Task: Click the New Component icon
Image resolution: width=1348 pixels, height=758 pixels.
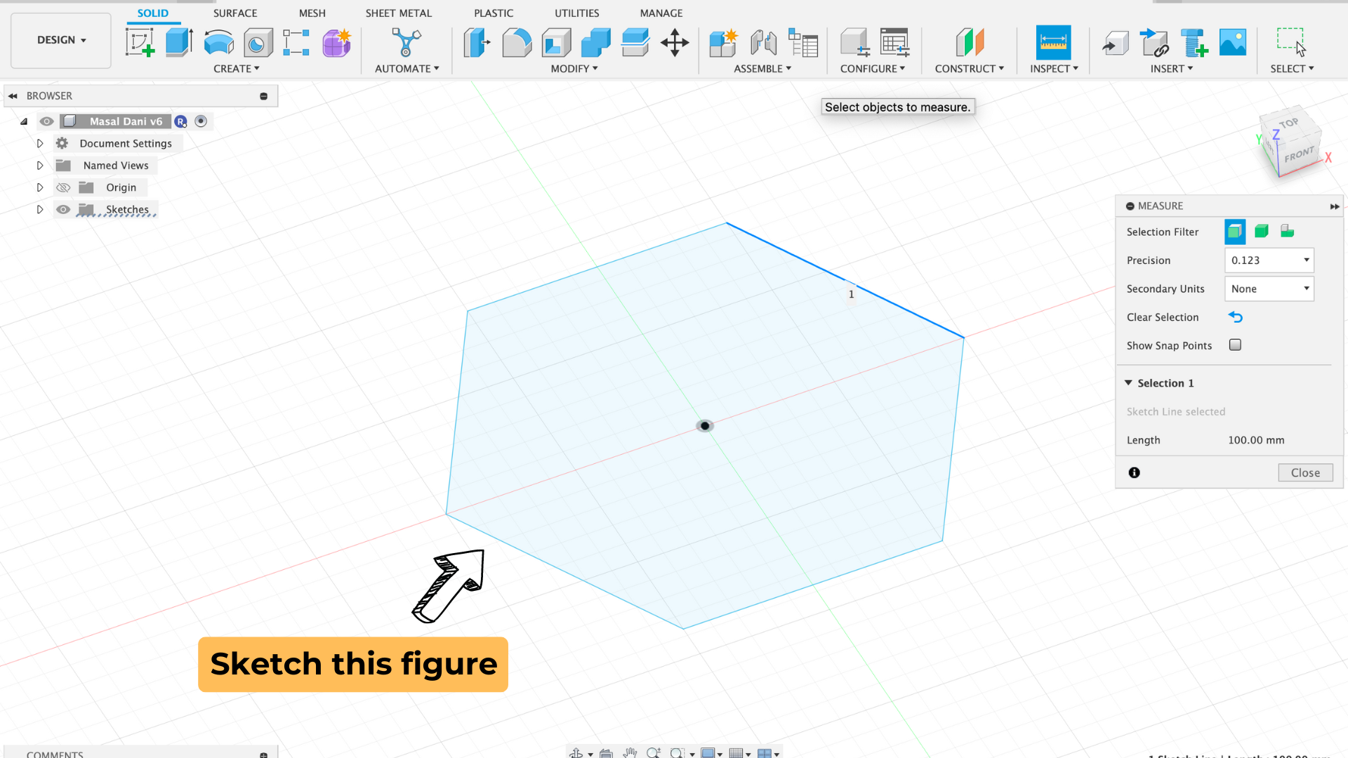Action: (723, 43)
